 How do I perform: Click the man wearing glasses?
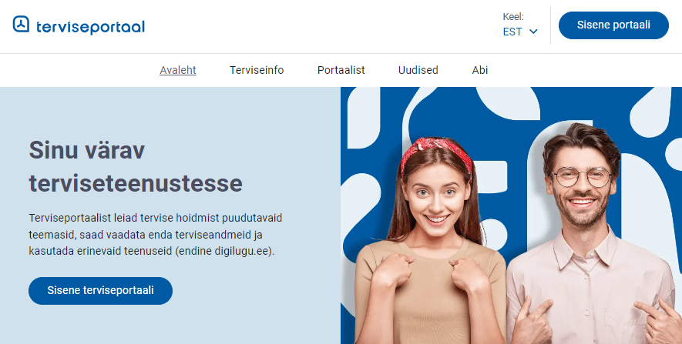592,235
